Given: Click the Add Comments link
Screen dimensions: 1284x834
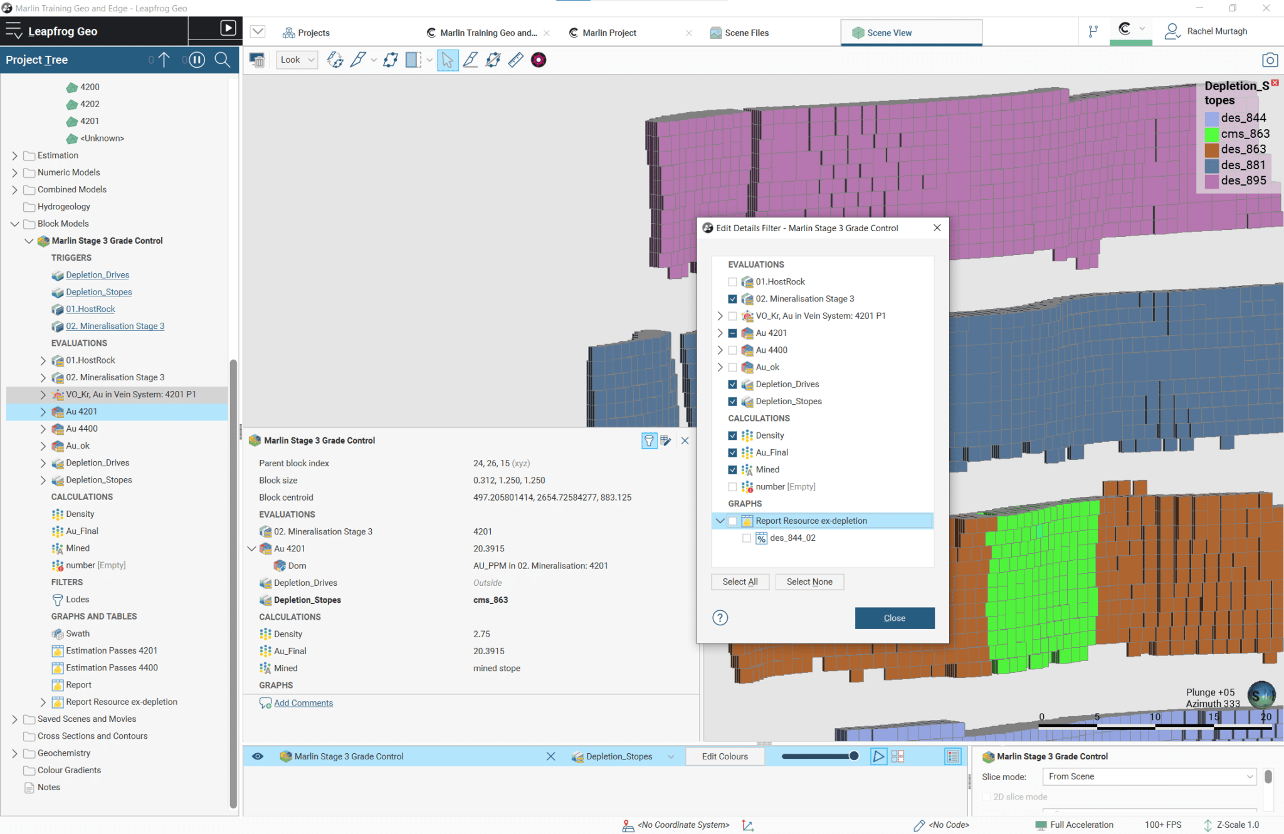Looking at the screenshot, I should (303, 703).
